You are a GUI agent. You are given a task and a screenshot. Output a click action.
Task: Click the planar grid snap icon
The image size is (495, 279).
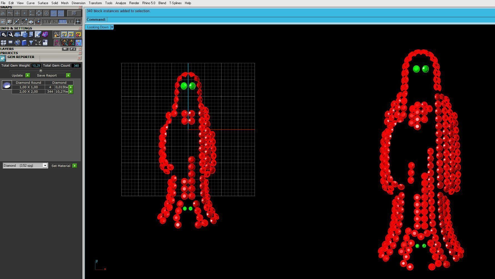coord(3,21)
